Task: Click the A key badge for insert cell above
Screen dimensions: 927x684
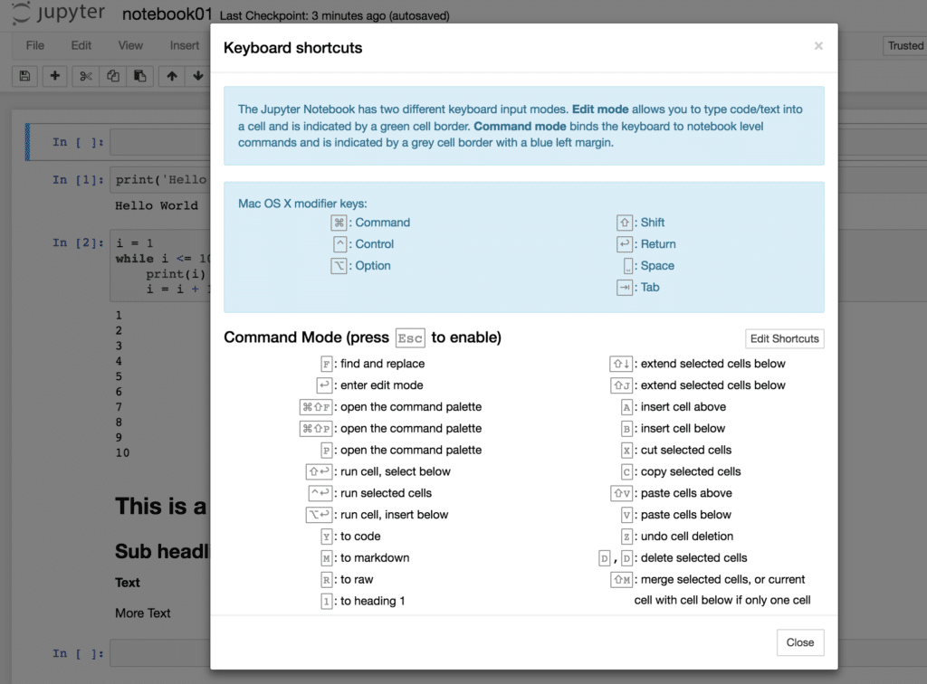Action: point(626,407)
